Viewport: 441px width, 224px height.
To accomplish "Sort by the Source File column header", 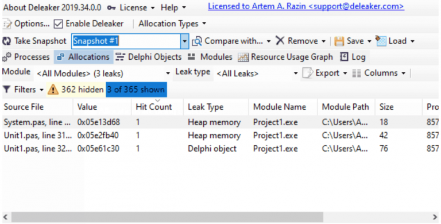I will [x=38, y=107].
